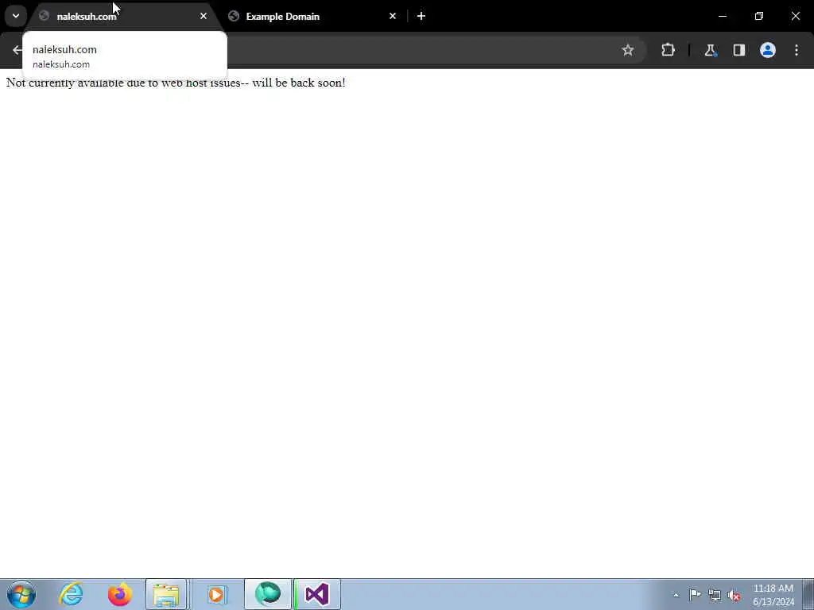Minimize the browser window

tap(722, 17)
